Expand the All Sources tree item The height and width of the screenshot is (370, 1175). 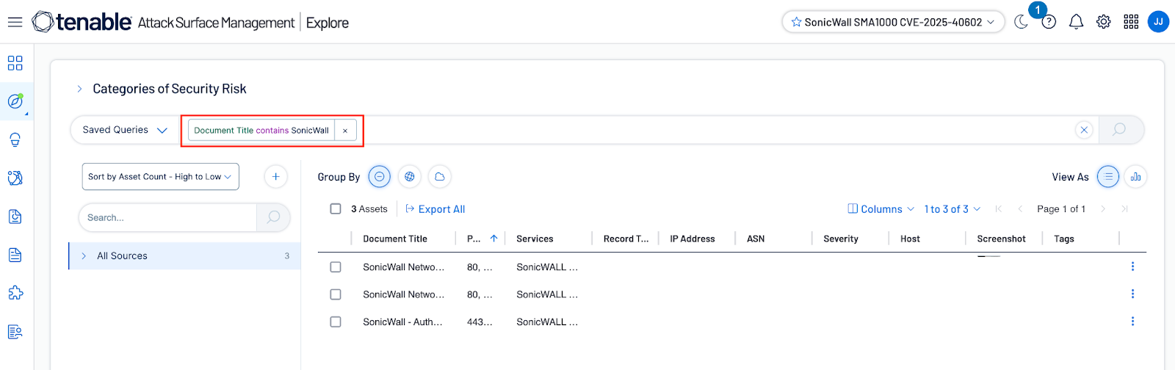(84, 256)
